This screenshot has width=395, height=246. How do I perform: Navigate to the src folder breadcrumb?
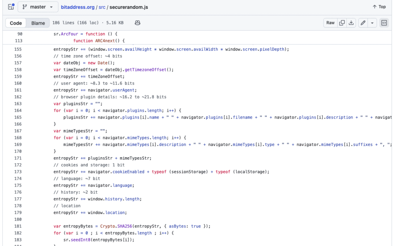(102, 7)
